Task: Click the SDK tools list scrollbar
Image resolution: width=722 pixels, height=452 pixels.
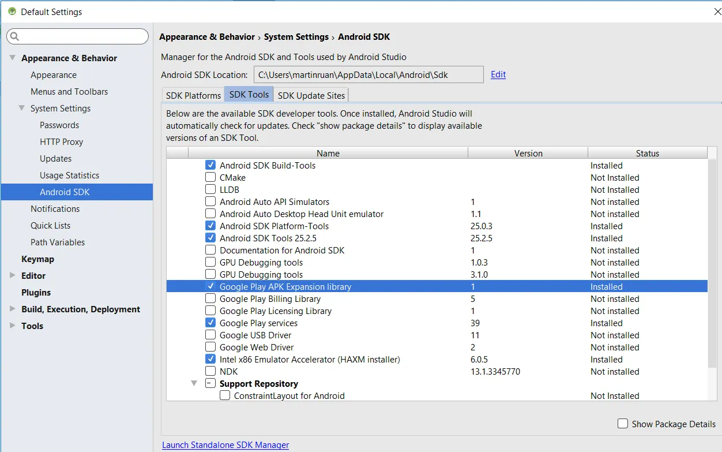Action: [712, 260]
